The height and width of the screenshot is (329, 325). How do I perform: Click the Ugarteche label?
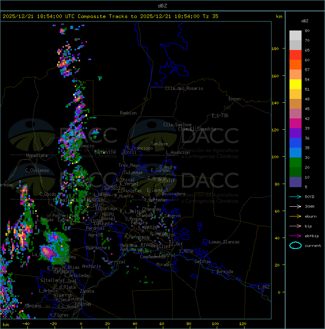(x=96, y=248)
